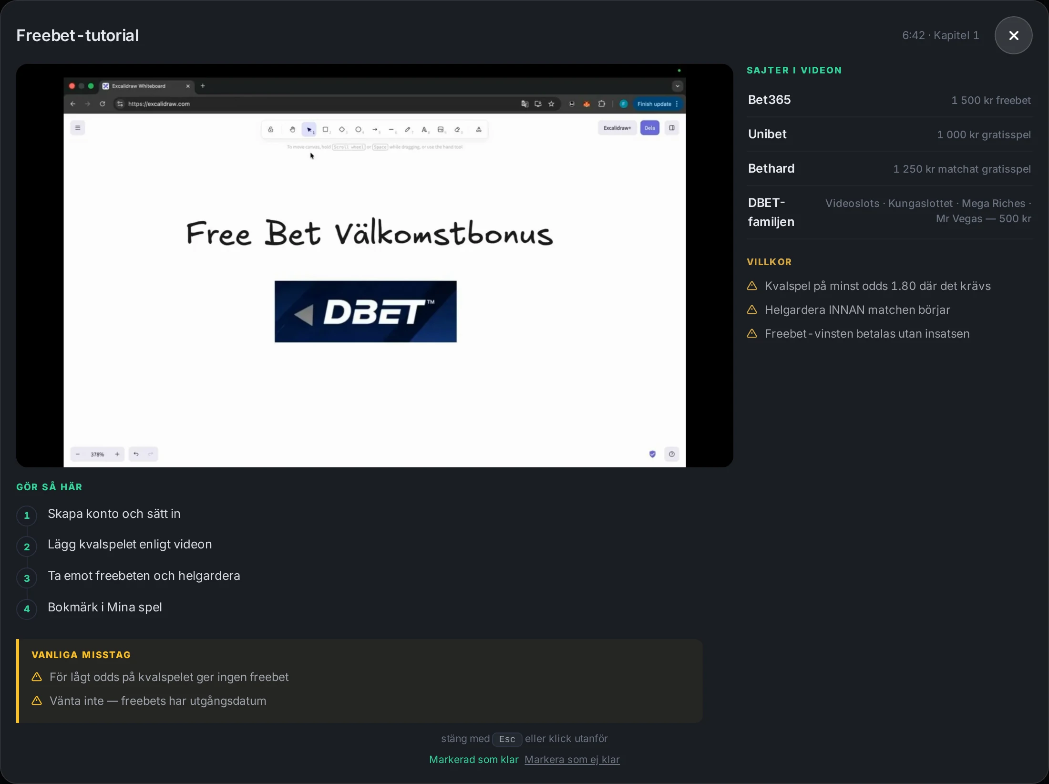Reset zoom by clicking 378%
Viewport: 1049px width, 784px height.
click(97, 454)
